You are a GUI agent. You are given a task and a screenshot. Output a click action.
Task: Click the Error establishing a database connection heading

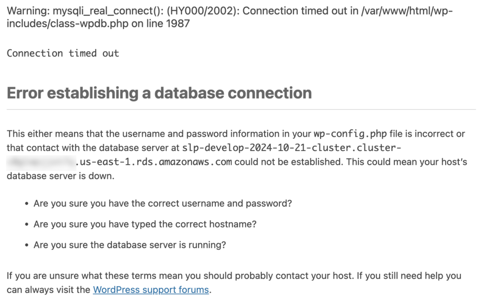pos(159,93)
